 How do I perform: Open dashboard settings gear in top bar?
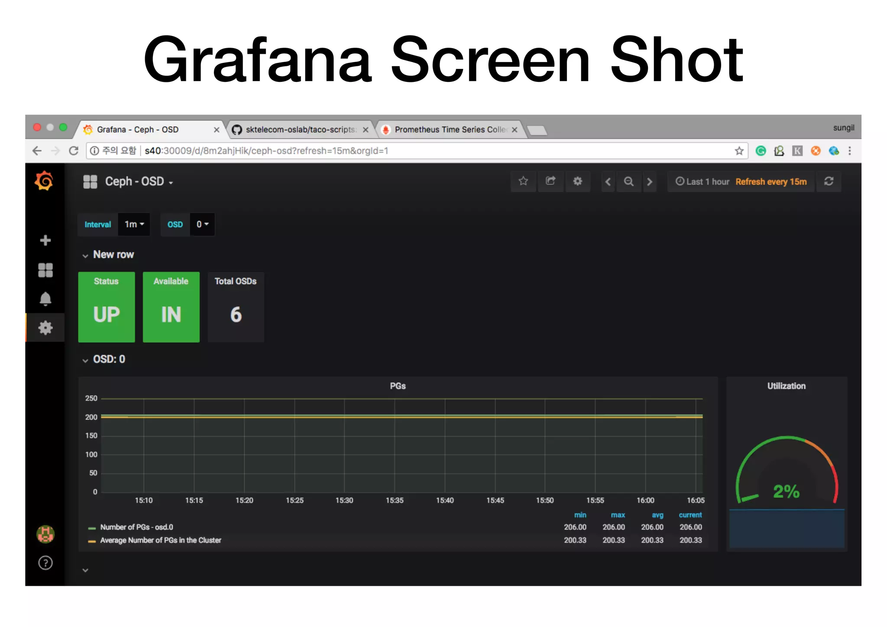[578, 181]
